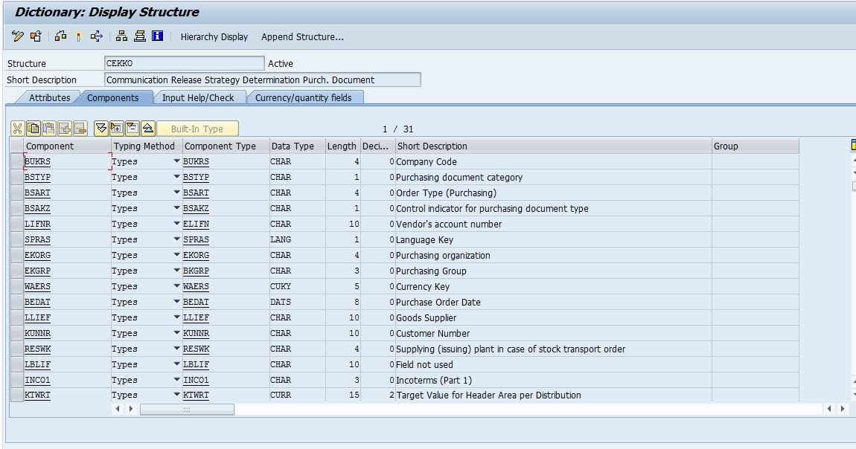Click the Hierarchy Display button
Image resolution: width=856 pixels, height=449 pixels.
pyautogui.click(x=214, y=36)
